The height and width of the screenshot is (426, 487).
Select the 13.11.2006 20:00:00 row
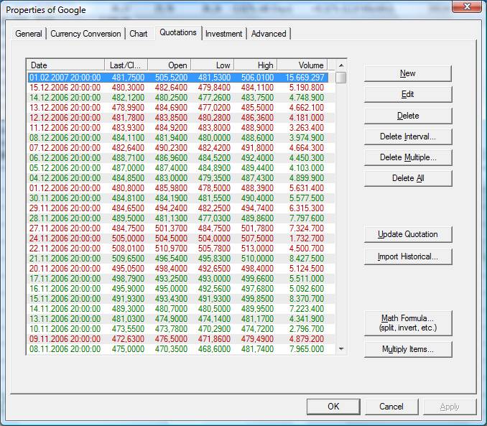(x=181, y=318)
